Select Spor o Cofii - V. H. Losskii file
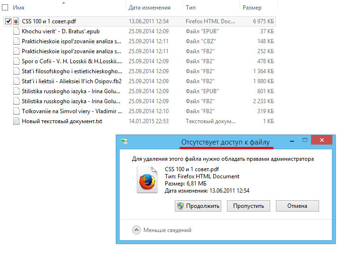Viewport: 359px width, 263px height. coord(72,61)
